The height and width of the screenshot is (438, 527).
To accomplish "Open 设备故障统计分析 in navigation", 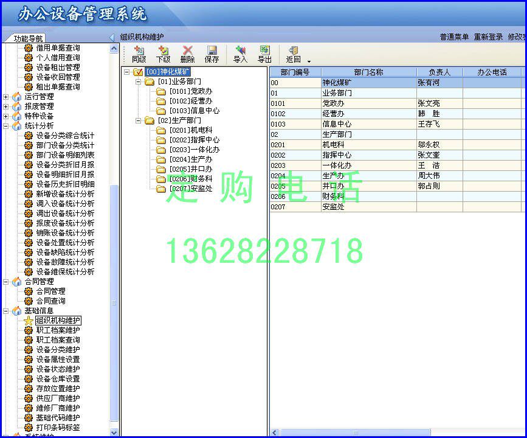I will [65, 262].
